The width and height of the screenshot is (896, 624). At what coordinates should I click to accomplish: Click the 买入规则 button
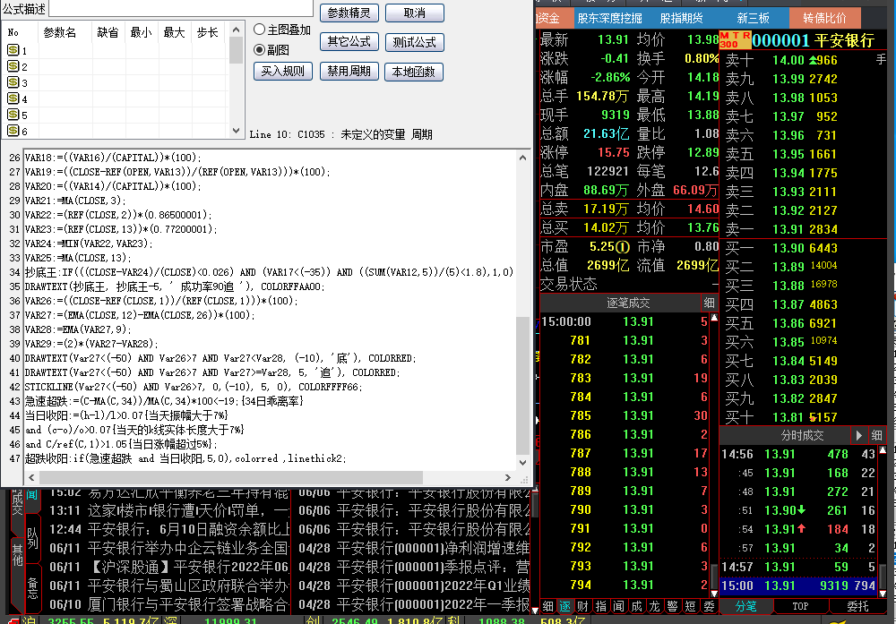[x=283, y=72]
